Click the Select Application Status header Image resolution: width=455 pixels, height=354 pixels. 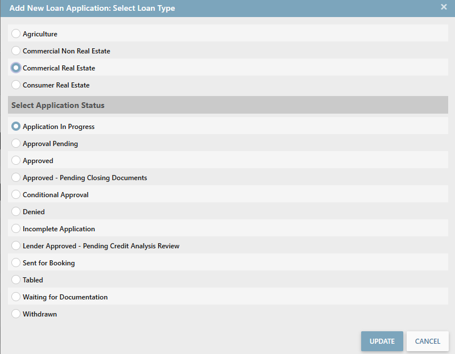[x=58, y=105]
